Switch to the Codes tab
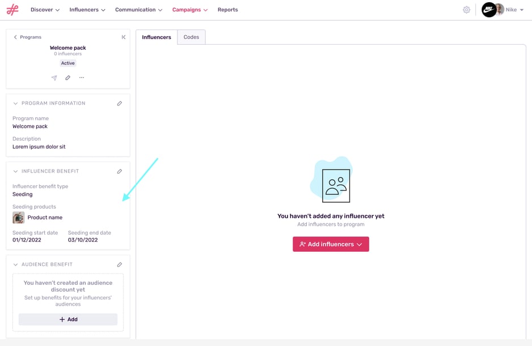Screen dimensions: 532x346 pos(191,37)
